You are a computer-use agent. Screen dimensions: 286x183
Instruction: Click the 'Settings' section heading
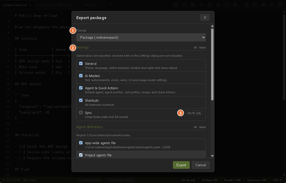point(82,47)
